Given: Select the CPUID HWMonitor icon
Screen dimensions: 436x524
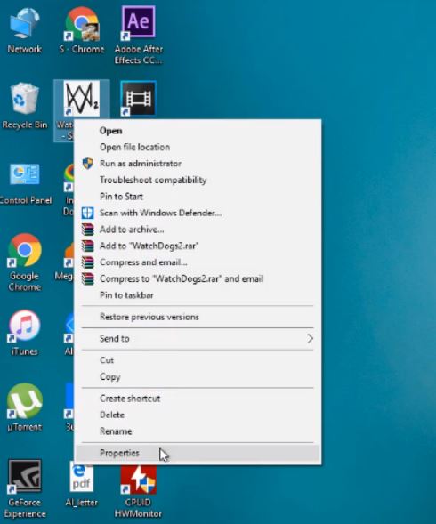Looking at the screenshot, I should pyautogui.click(x=138, y=480).
